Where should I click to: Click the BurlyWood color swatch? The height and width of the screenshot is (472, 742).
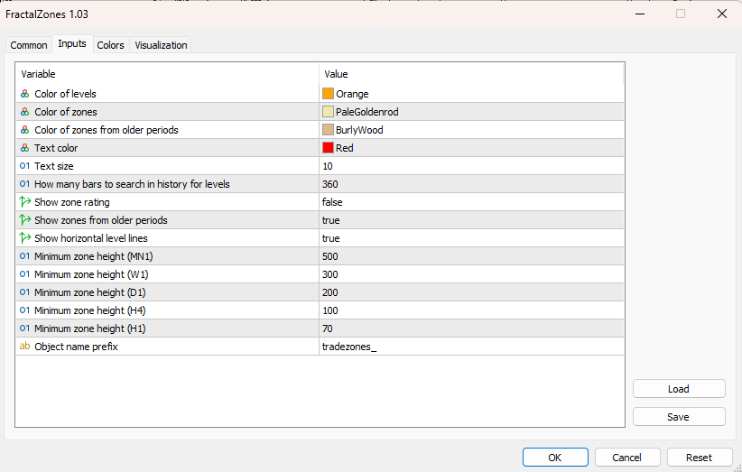pyautogui.click(x=328, y=130)
